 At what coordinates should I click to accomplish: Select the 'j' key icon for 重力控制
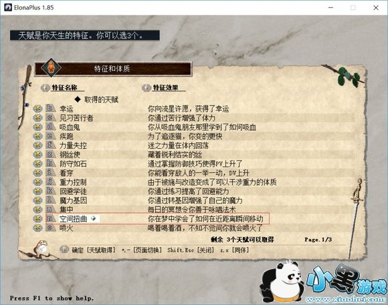coord(50,182)
